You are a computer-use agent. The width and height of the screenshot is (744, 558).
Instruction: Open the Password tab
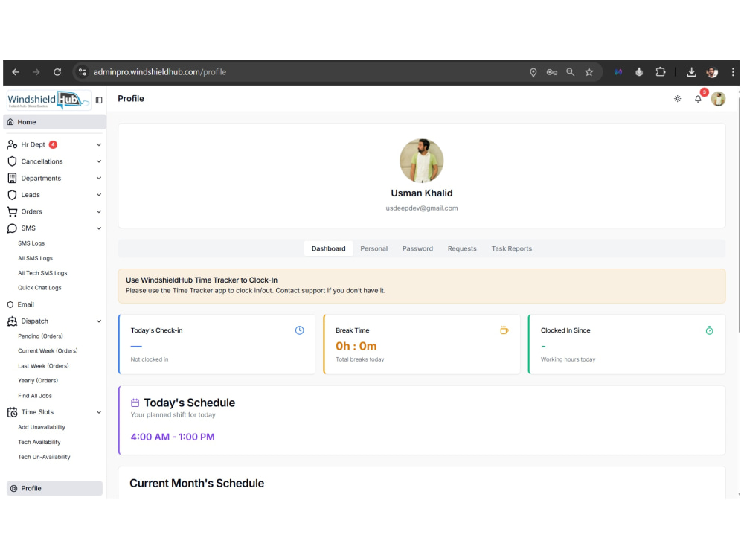pyautogui.click(x=417, y=248)
